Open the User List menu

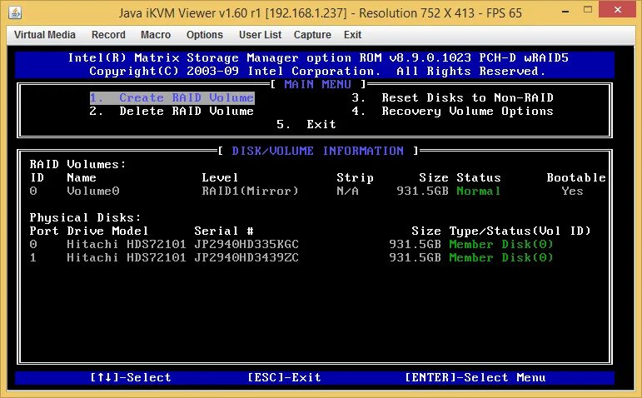pyautogui.click(x=260, y=35)
